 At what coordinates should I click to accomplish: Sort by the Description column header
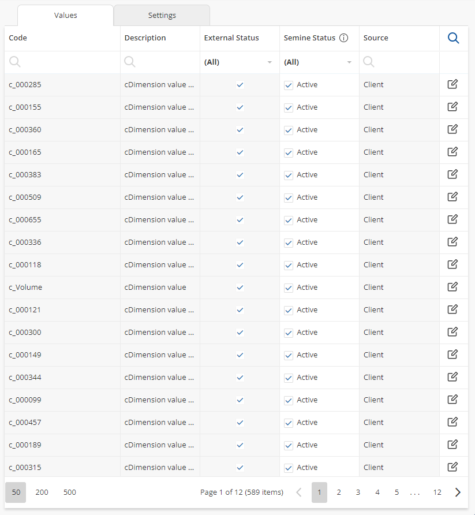(145, 38)
